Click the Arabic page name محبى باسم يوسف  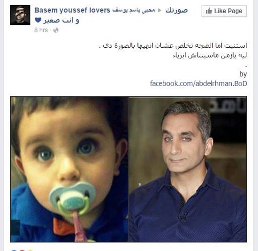tap(134, 10)
